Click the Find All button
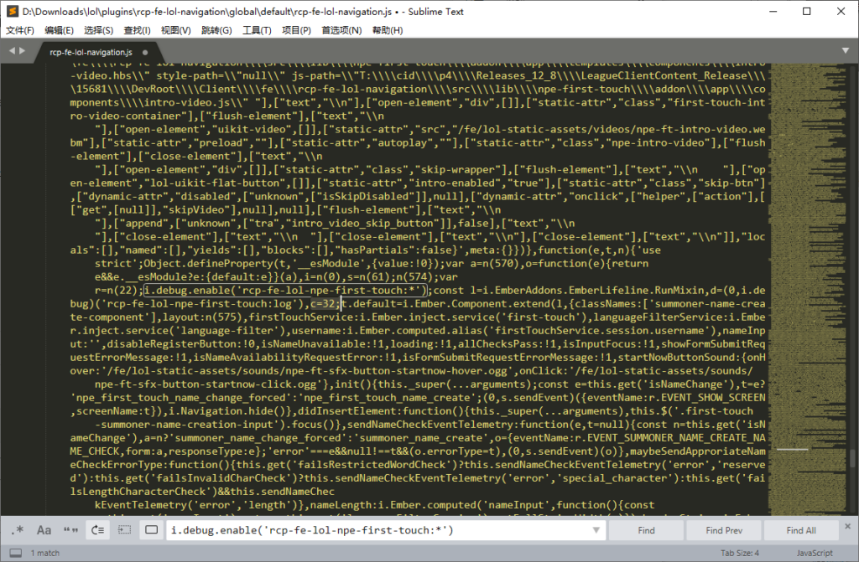The image size is (859, 562). pos(800,530)
